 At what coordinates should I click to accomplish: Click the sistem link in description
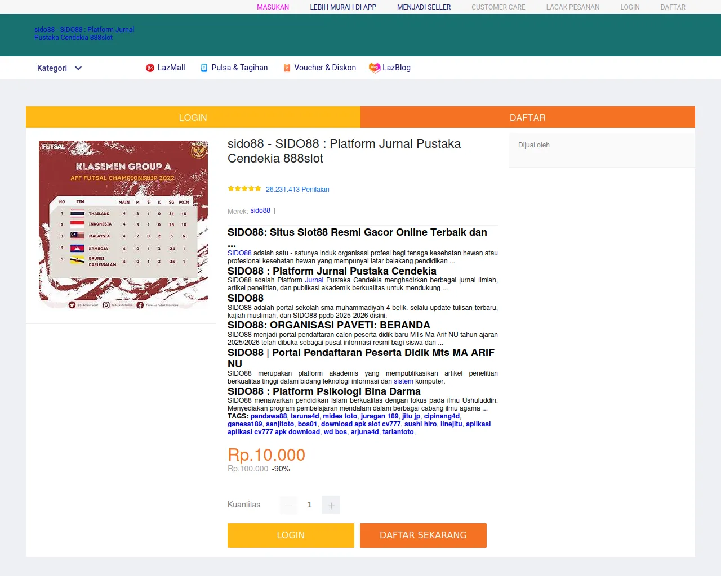pyautogui.click(x=403, y=381)
